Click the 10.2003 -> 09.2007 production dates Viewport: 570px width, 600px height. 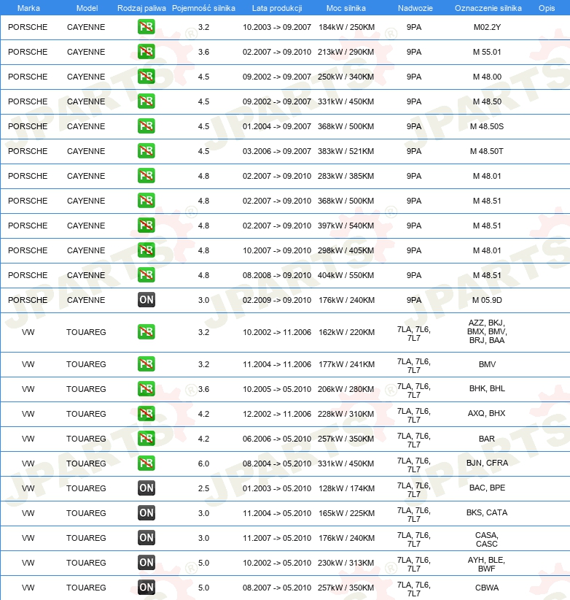(277, 27)
